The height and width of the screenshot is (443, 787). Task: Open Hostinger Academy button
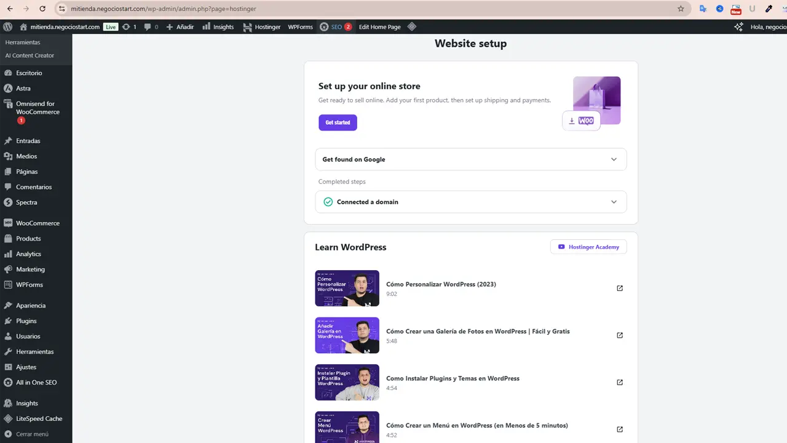click(x=588, y=247)
